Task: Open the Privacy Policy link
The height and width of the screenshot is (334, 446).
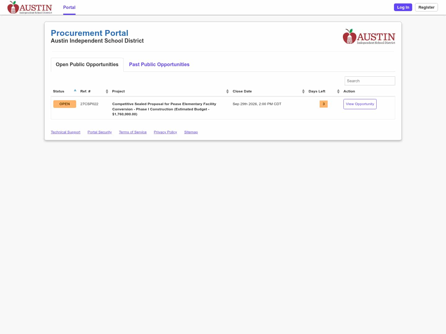Action: [165, 132]
